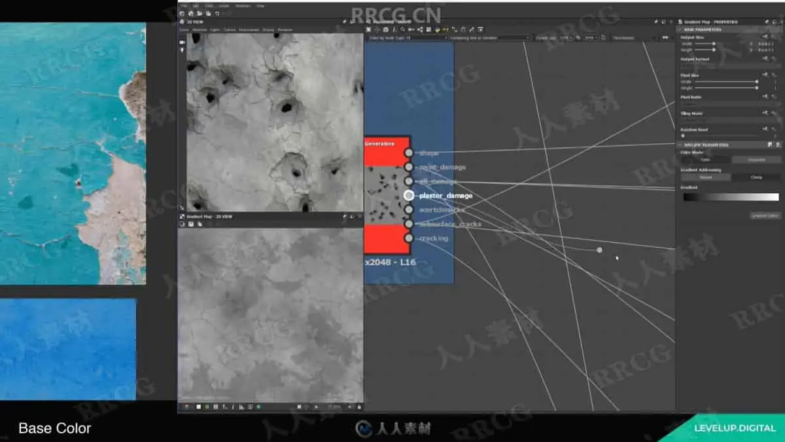Screen dimensions: 785x442
Task: Select the Color mode option
Action: [x=706, y=160]
